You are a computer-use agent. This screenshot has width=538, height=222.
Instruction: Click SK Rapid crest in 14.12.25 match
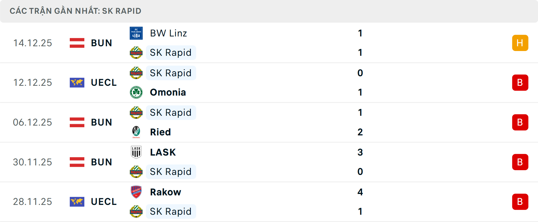(136, 53)
